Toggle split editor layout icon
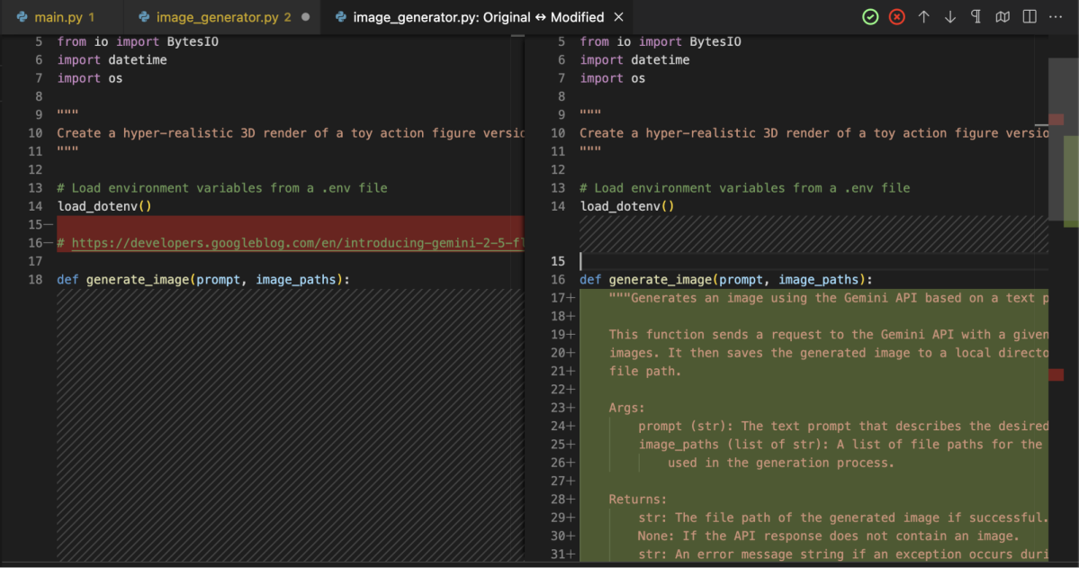Screen dimensions: 1079x568 click(x=1030, y=17)
